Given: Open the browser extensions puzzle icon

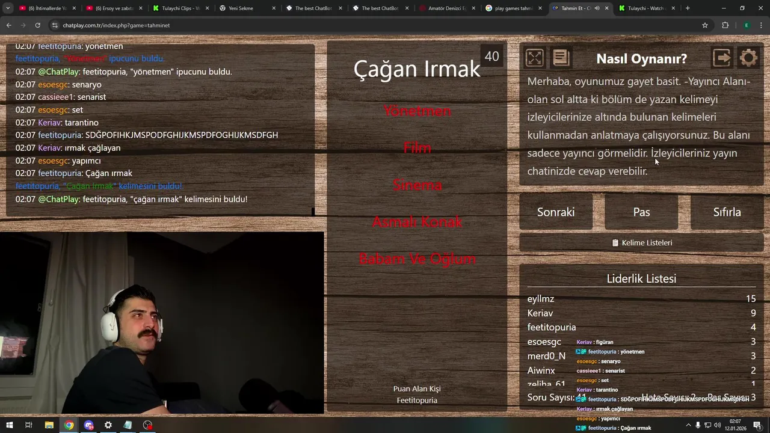Looking at the screenshot, I should 725,25.
